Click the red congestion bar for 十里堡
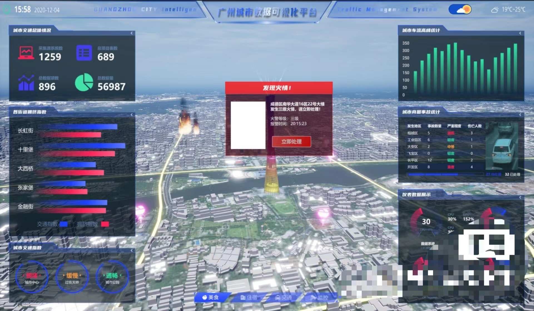Viewport: 534px width, 311px height. point(77,154)
